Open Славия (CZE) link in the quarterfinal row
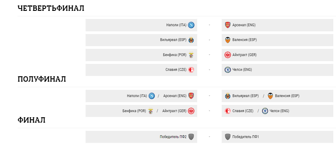This screenshot has width=336, height=148. 176,70
